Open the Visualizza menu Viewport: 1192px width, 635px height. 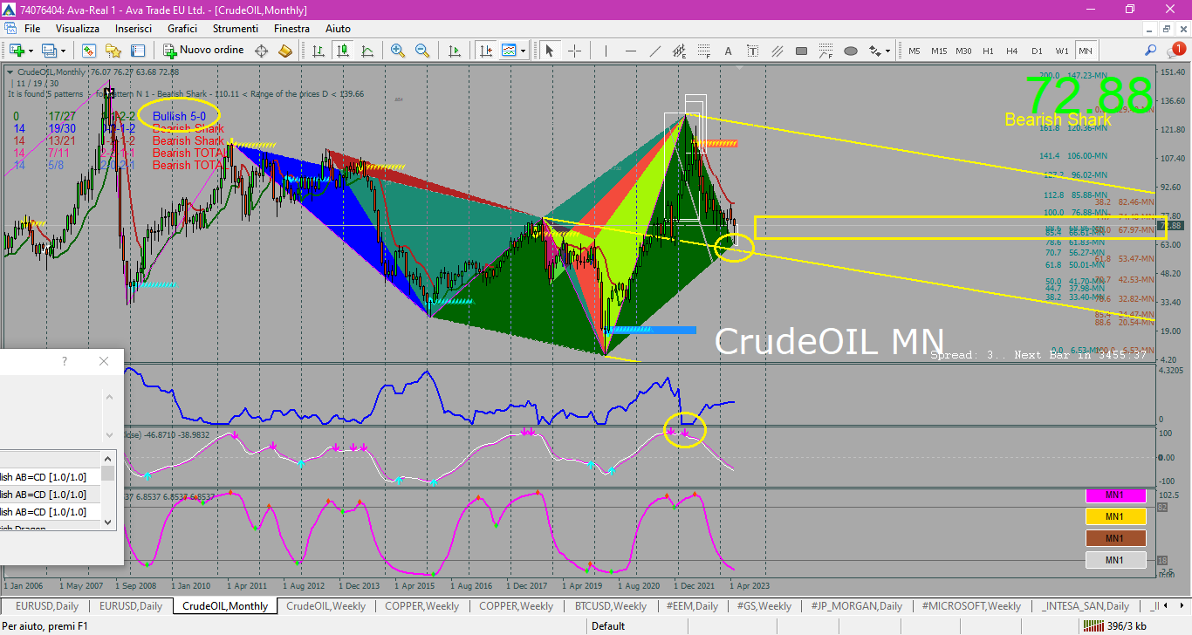pyautogui.click(x=78, y=29)
